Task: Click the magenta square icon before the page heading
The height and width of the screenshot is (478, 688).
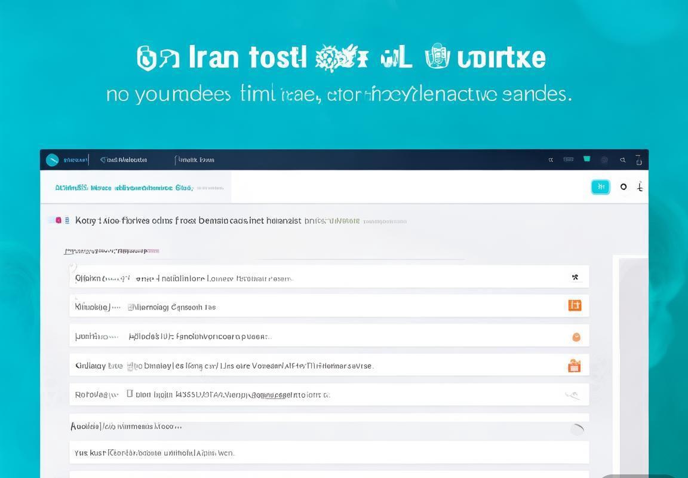Action: tap(59, 220)
